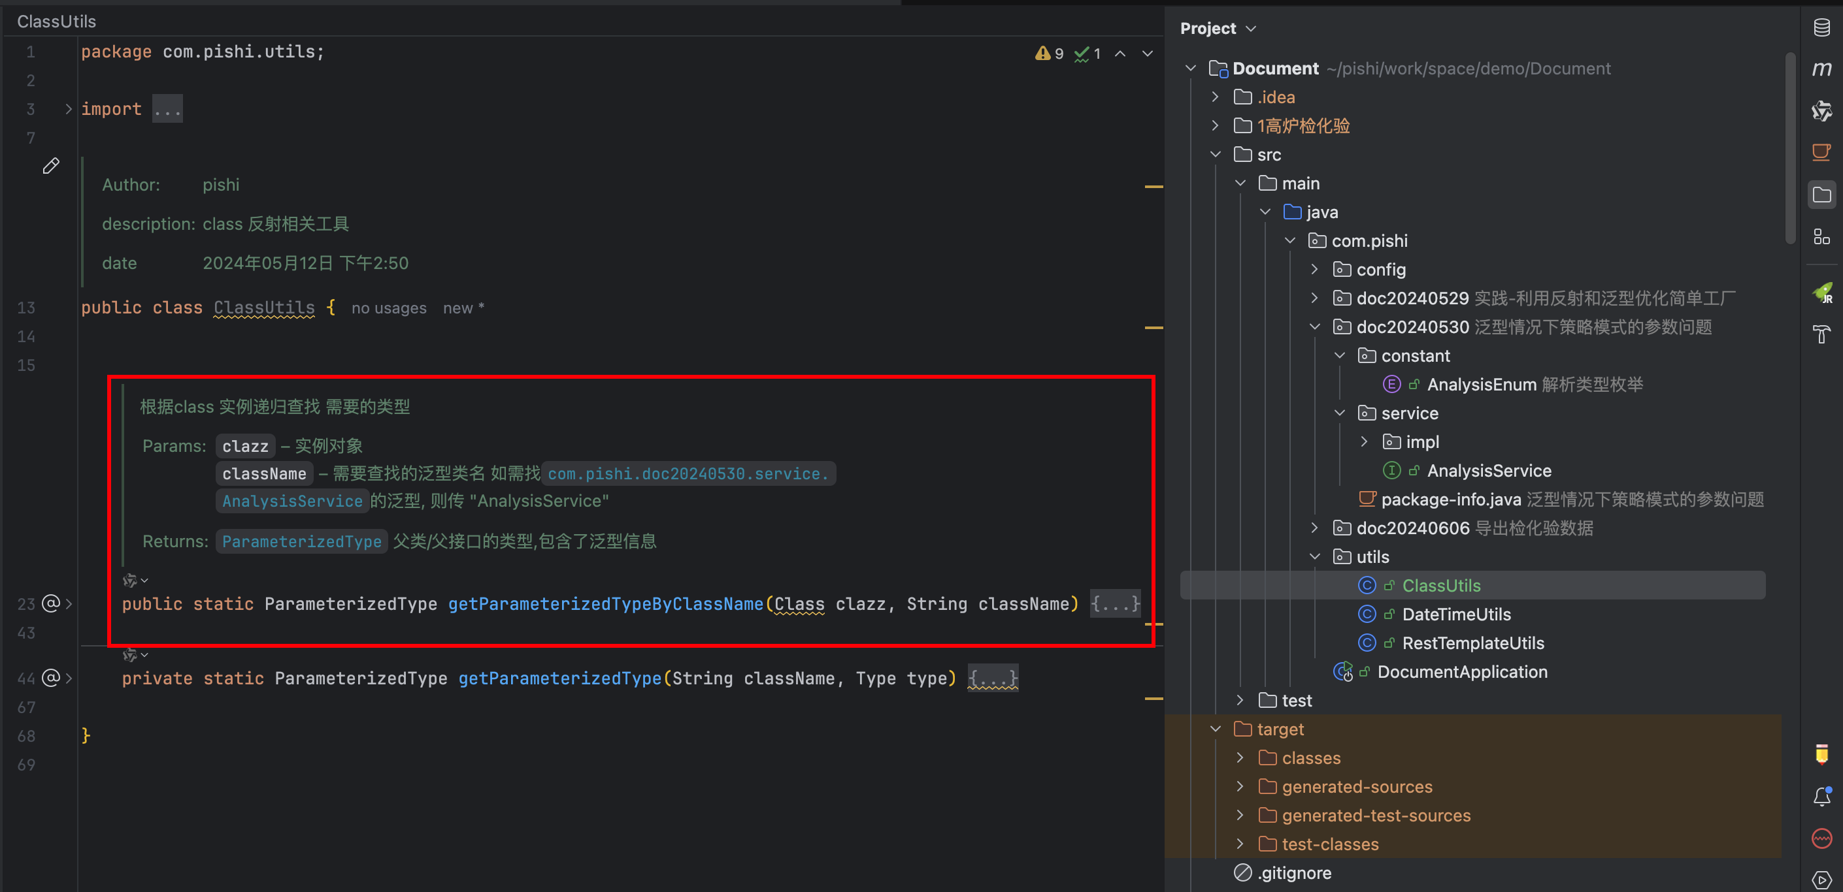Open the hammer build tool icon
The width and height of the screenshot is (1843, 892).
tap(1821, 334)
